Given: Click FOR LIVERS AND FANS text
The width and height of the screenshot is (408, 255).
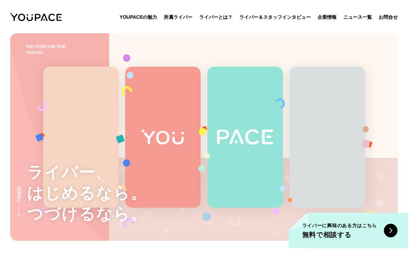Looking at the screenshot, I should tap(46, 47).
